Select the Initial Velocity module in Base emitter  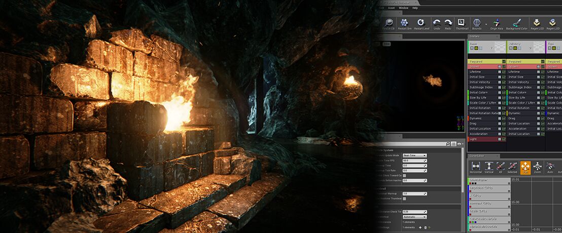(x=482, y=82)
